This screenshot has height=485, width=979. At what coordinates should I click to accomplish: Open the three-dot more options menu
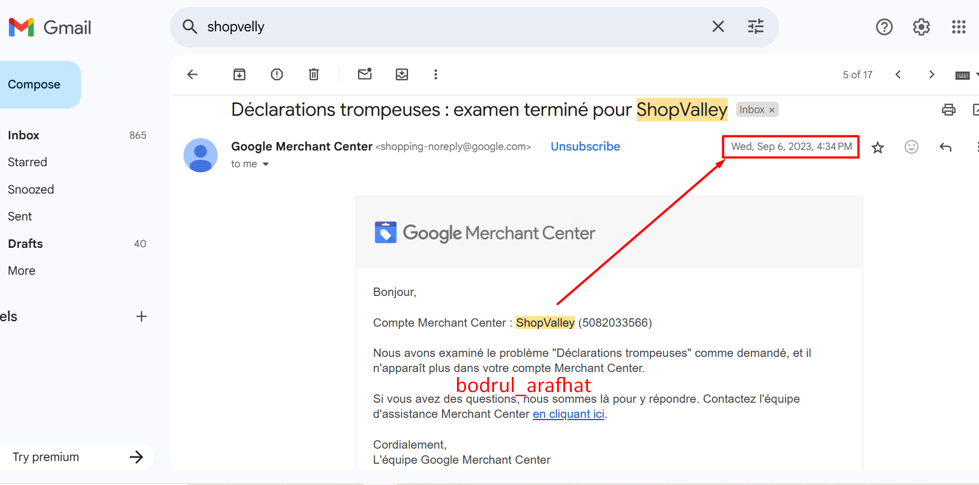tap(436, 74)
